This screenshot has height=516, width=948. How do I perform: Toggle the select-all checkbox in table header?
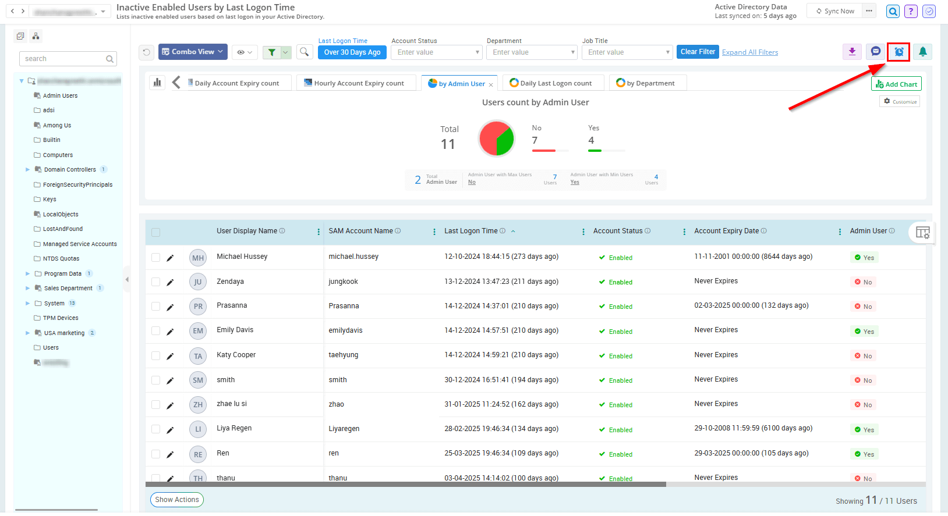[155, 233]
